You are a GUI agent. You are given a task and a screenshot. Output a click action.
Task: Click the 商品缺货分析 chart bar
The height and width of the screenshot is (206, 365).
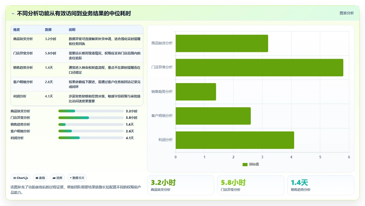coord(222,43)
